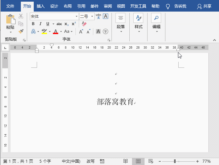Increase font size with the larger A icon

[x=81, y=31]
